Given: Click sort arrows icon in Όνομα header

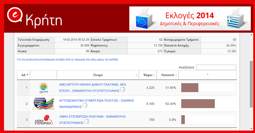Looking at the screenshot, I should [136, 75].
